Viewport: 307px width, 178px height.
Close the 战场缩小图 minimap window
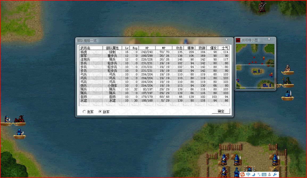click(269, 39)
